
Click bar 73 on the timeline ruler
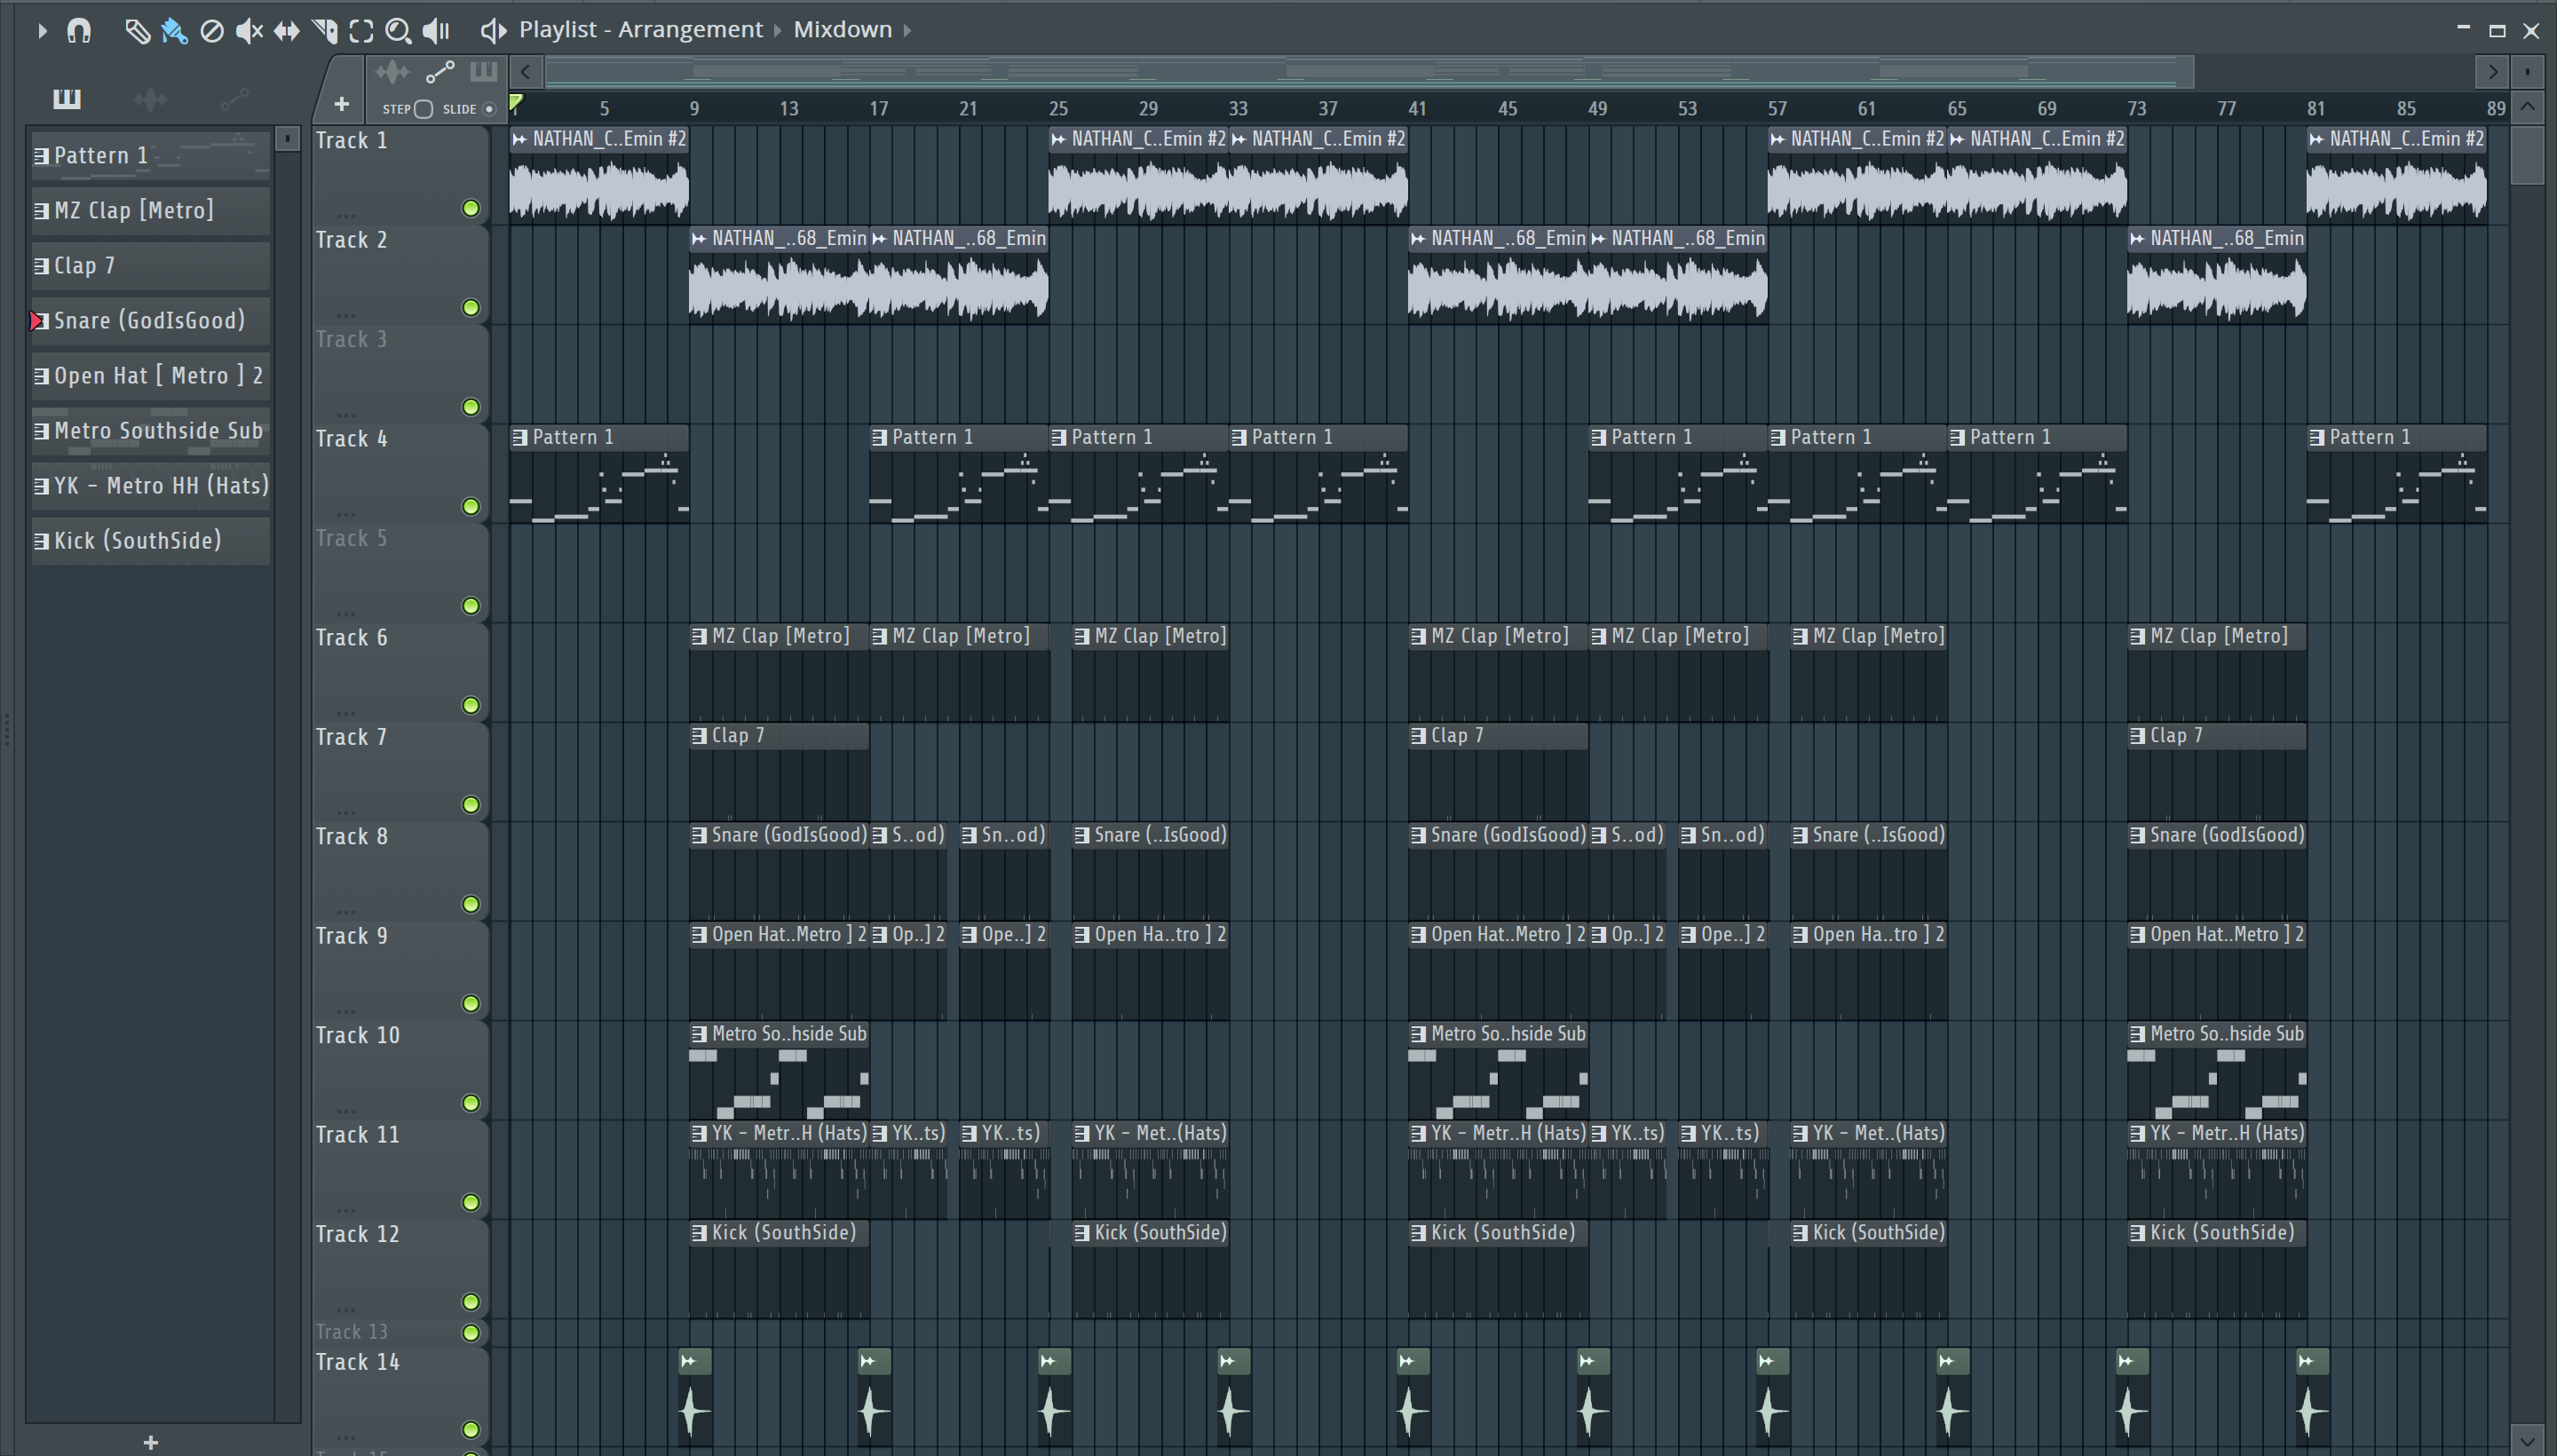coord(2136,108)
